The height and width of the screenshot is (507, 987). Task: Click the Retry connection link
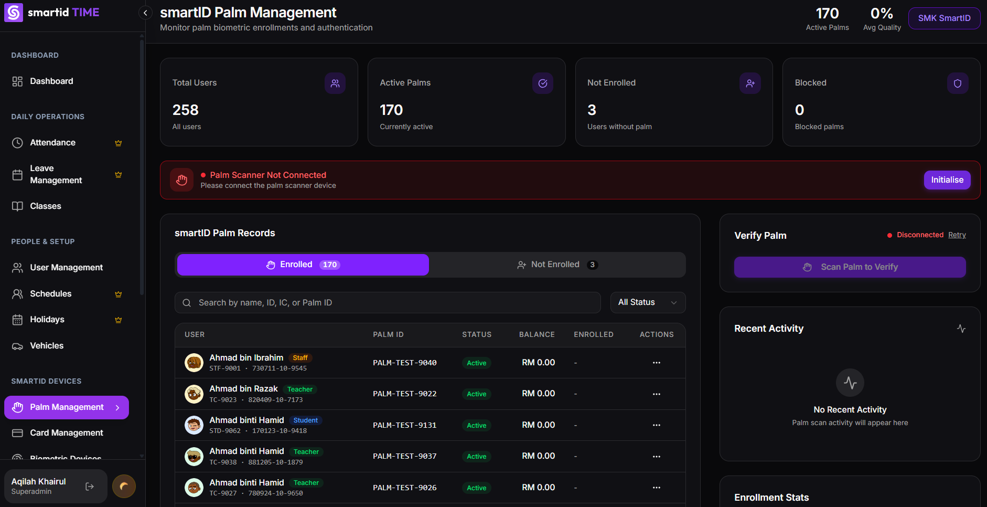957,235
